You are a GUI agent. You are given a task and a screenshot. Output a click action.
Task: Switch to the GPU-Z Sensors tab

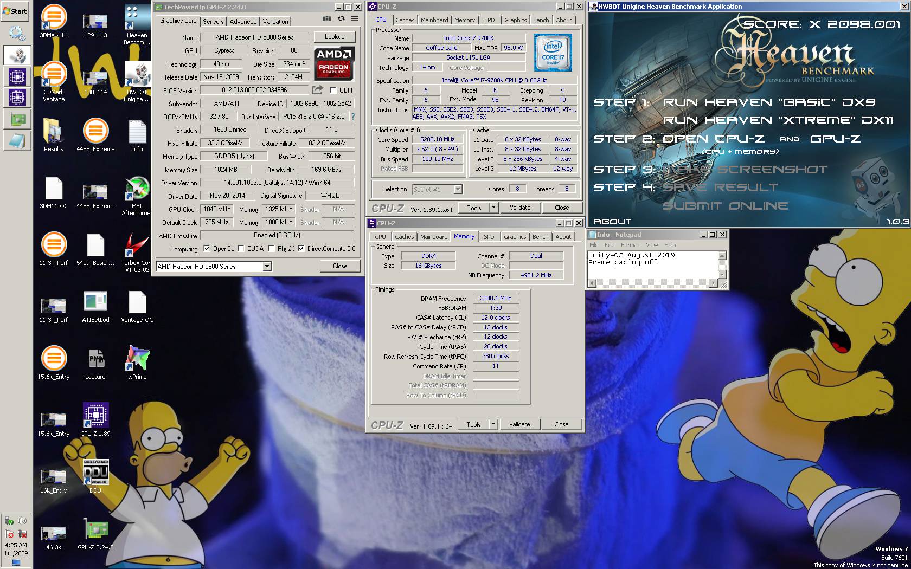[x=213, y=21]
